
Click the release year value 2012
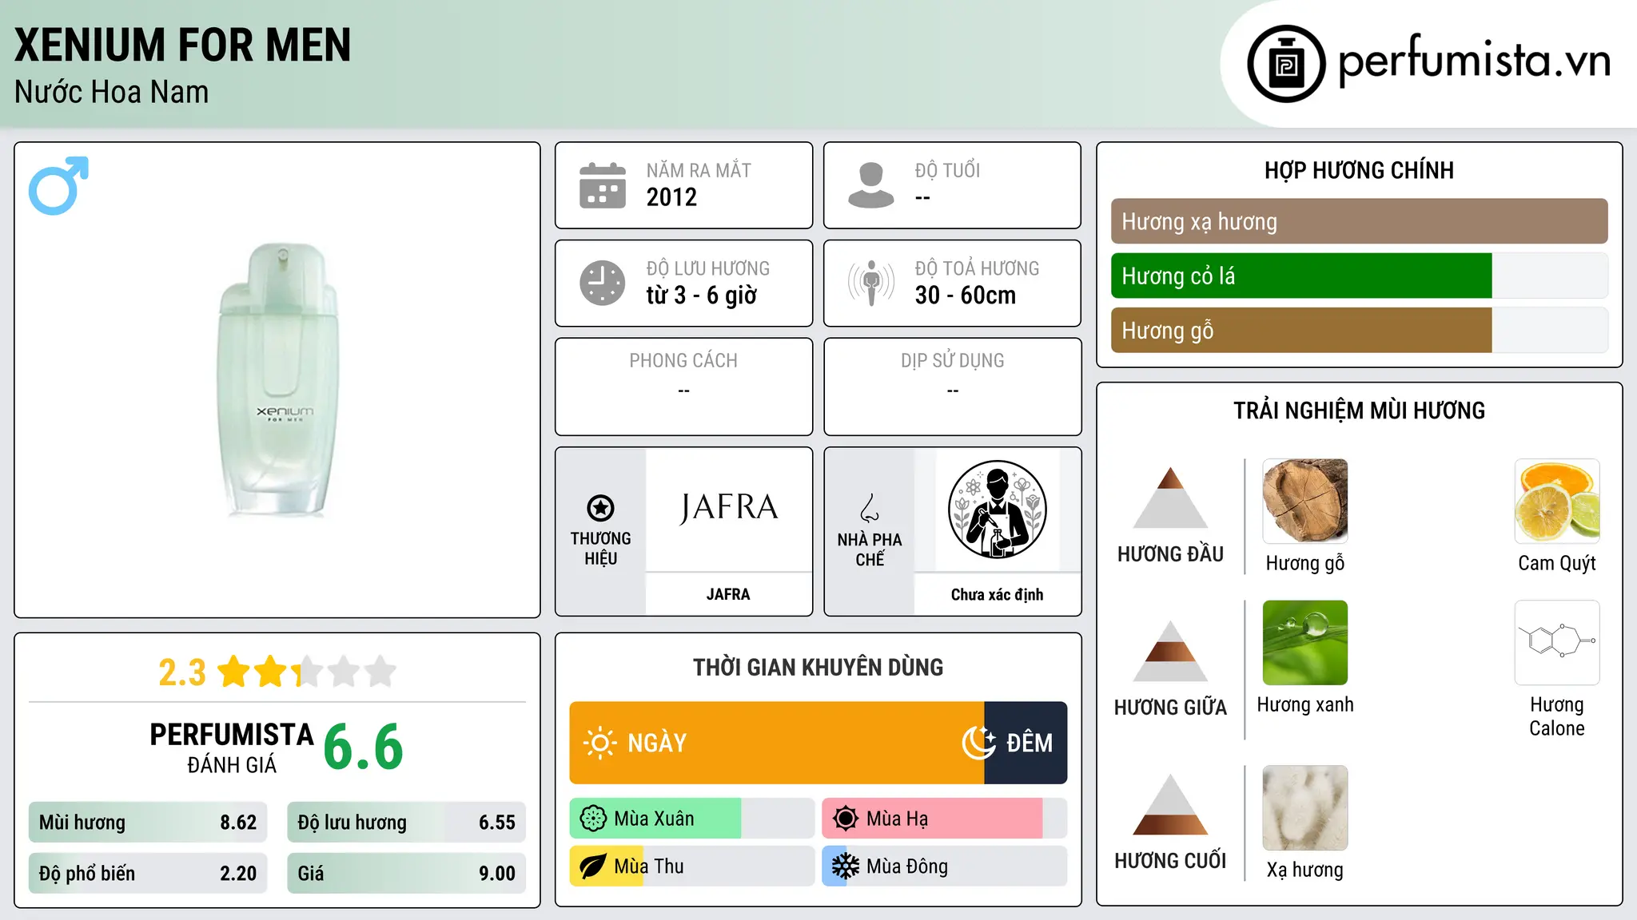tap(671, 197)
